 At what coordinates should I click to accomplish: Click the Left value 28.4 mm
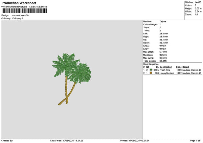[164, 33]
